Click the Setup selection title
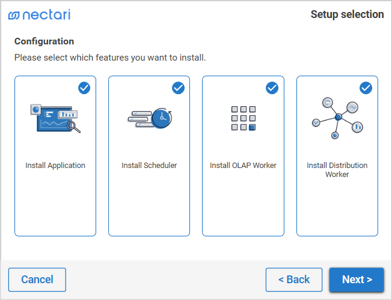Viewport: 392px width, 300px height. pyautogui.click(x=347, y=14)
